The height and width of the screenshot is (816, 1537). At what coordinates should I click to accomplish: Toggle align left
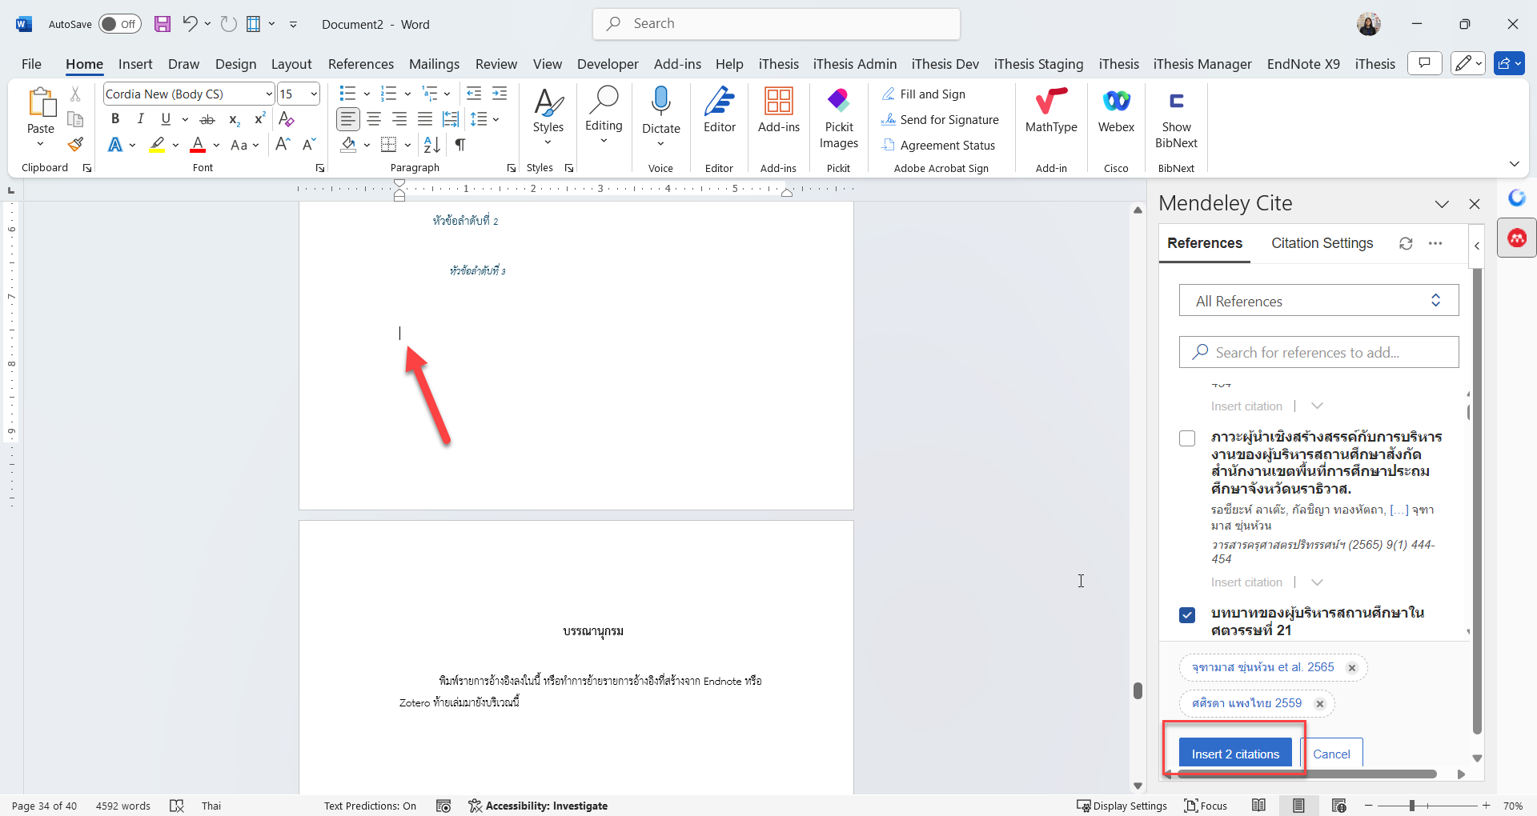[348, 119]
